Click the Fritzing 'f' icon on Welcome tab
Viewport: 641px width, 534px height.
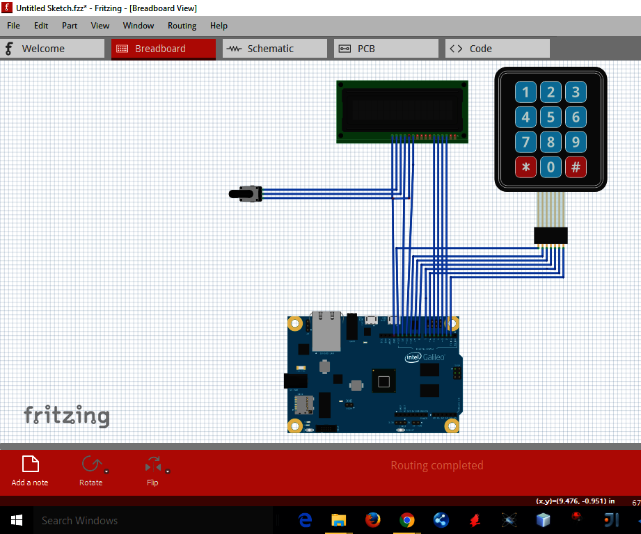coord(8,49)
